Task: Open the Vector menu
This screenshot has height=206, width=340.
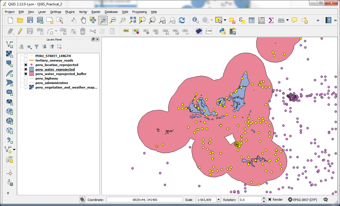Action: pos(83,12)
